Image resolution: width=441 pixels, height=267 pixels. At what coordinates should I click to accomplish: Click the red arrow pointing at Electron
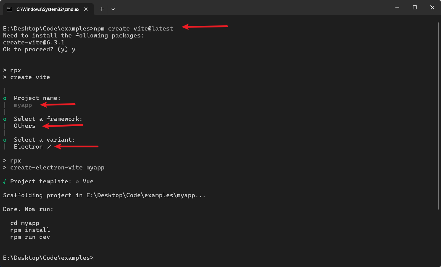[x=76, y=146]
